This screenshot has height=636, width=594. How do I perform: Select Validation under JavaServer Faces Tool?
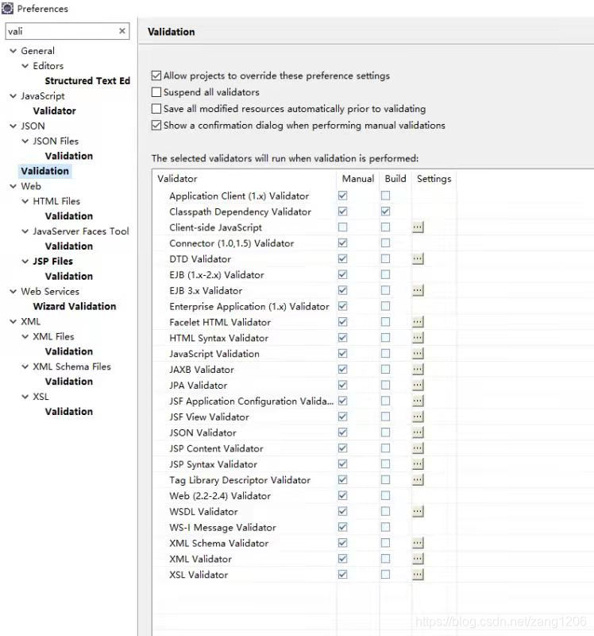click(x=69, y=246)
